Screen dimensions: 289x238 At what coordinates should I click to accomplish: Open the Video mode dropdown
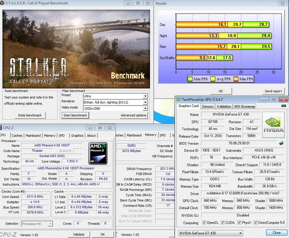point(115,108)
